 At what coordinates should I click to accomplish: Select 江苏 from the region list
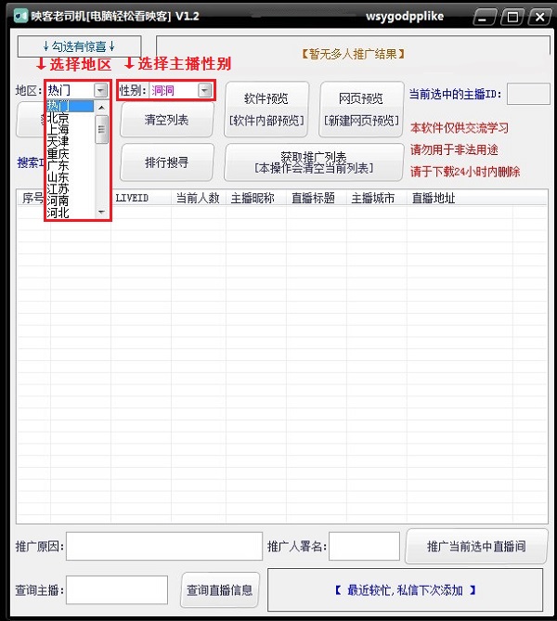tap(71, 189)
